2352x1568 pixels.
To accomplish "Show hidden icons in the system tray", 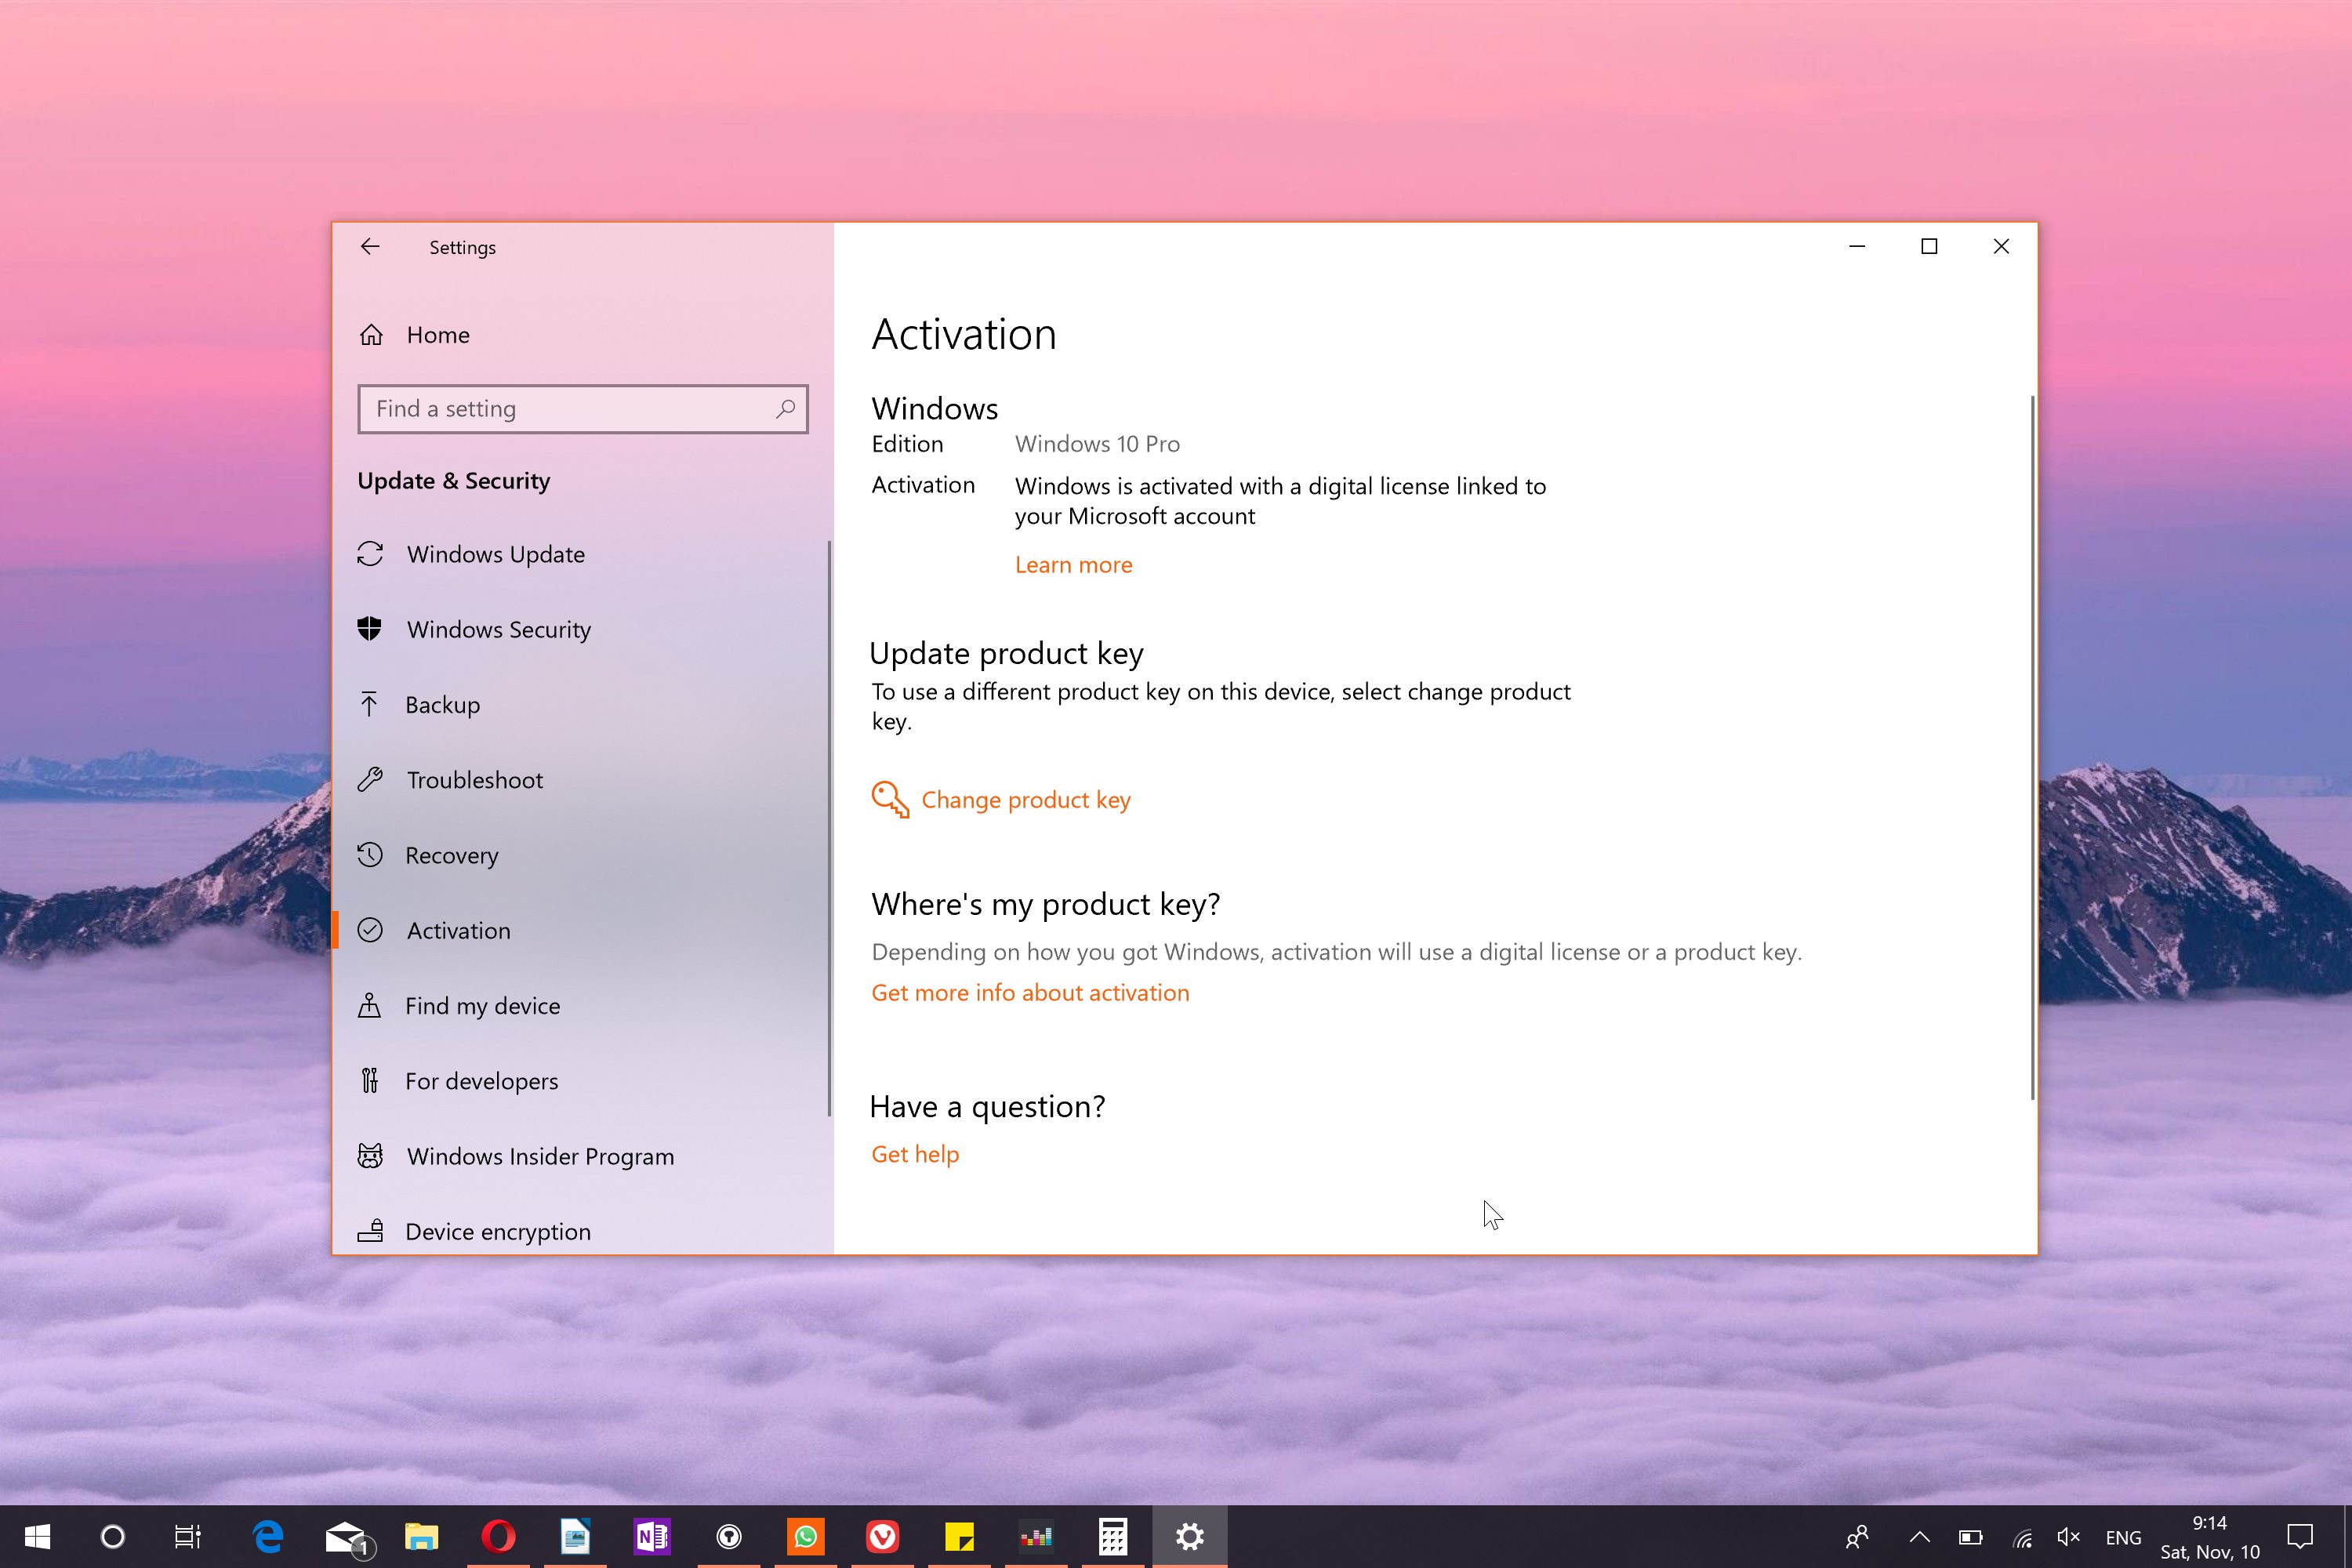I will coord(1919,1537).
